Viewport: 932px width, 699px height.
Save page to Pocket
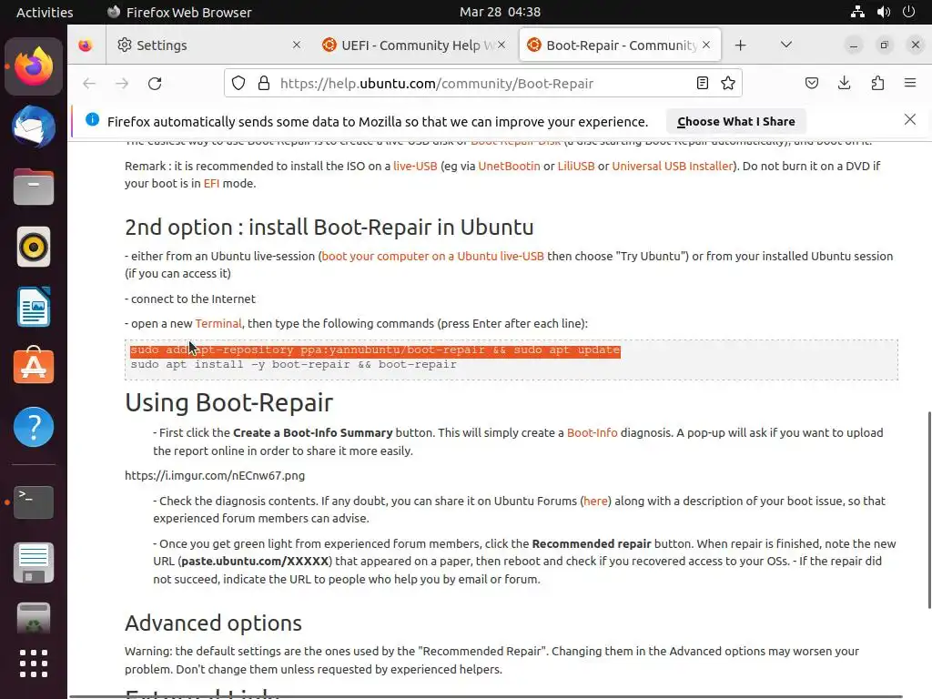[x=811, y=83]
